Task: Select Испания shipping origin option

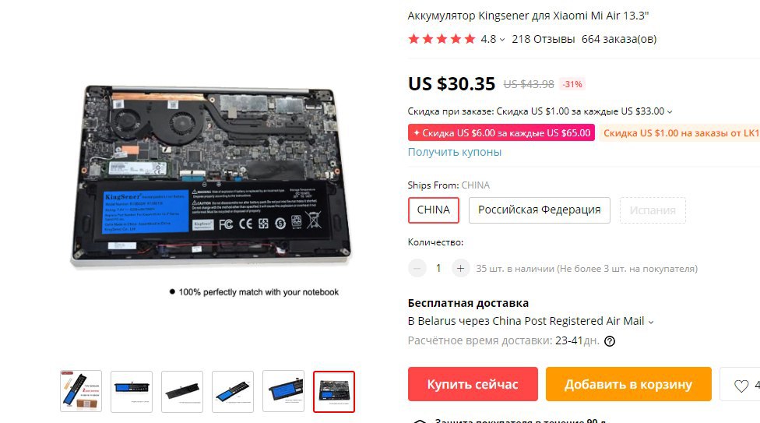Action: point(653,210)
